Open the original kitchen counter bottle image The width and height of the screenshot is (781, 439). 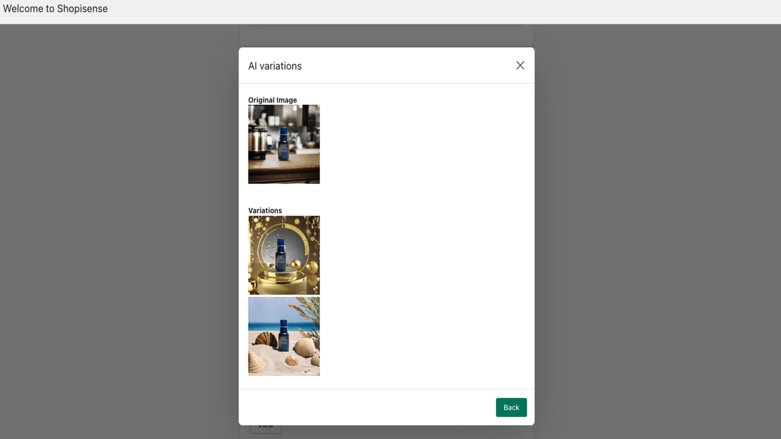pyautogui.click(x=284, y=144)
